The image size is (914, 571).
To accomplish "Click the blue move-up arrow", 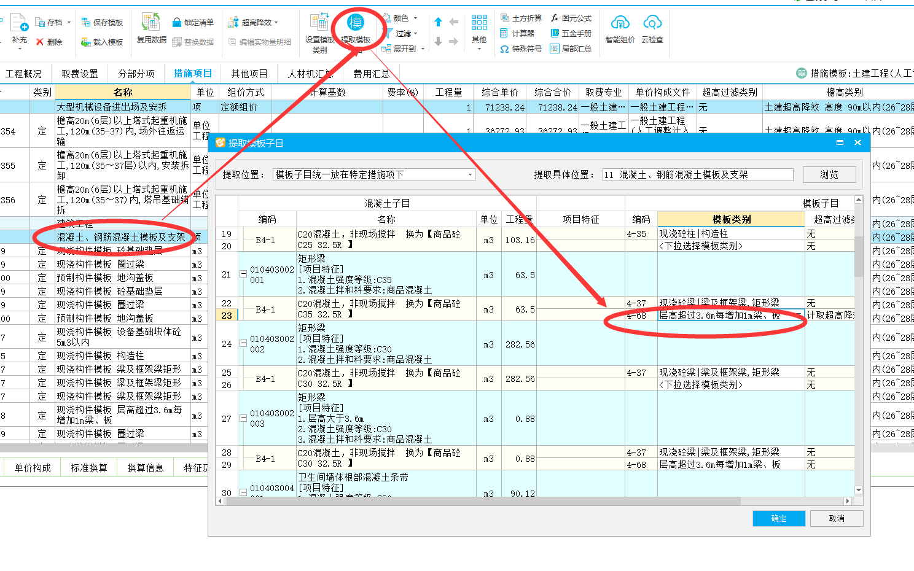I will coord(438,23).
